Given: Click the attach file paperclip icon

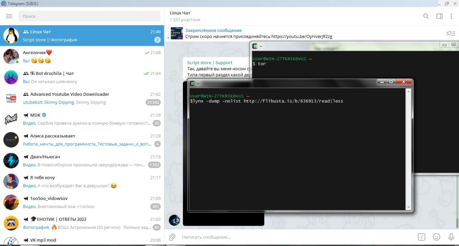Looking at the screenshot, I should click(x=172, y=237).
